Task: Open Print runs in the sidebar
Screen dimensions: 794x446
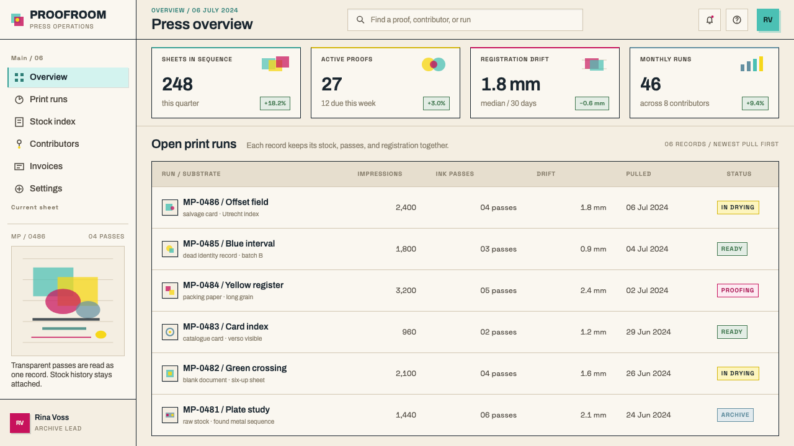Action: pos(68,100)
